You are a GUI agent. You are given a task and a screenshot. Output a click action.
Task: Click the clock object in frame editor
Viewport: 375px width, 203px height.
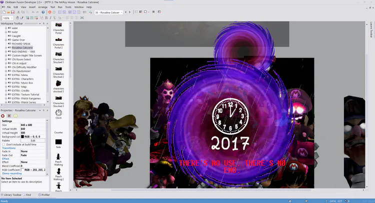pyautogui.click(x=230, y=116)
